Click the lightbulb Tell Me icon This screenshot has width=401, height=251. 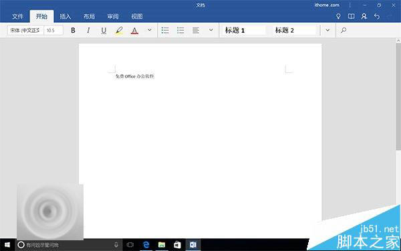coord(338,16)
